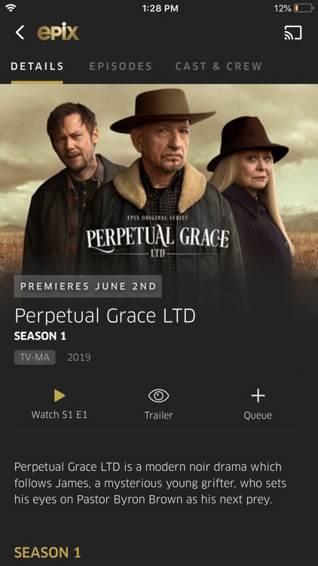
Task: Tap the gold play triangle icon
Action: pyautogui.click(x=60, y=396)
